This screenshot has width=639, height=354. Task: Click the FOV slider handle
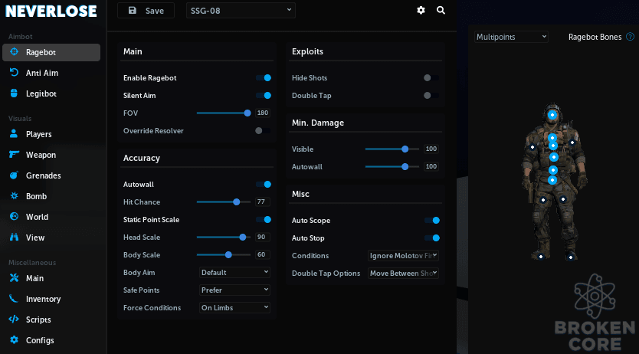pyautogui.click(x=247, y=113)
